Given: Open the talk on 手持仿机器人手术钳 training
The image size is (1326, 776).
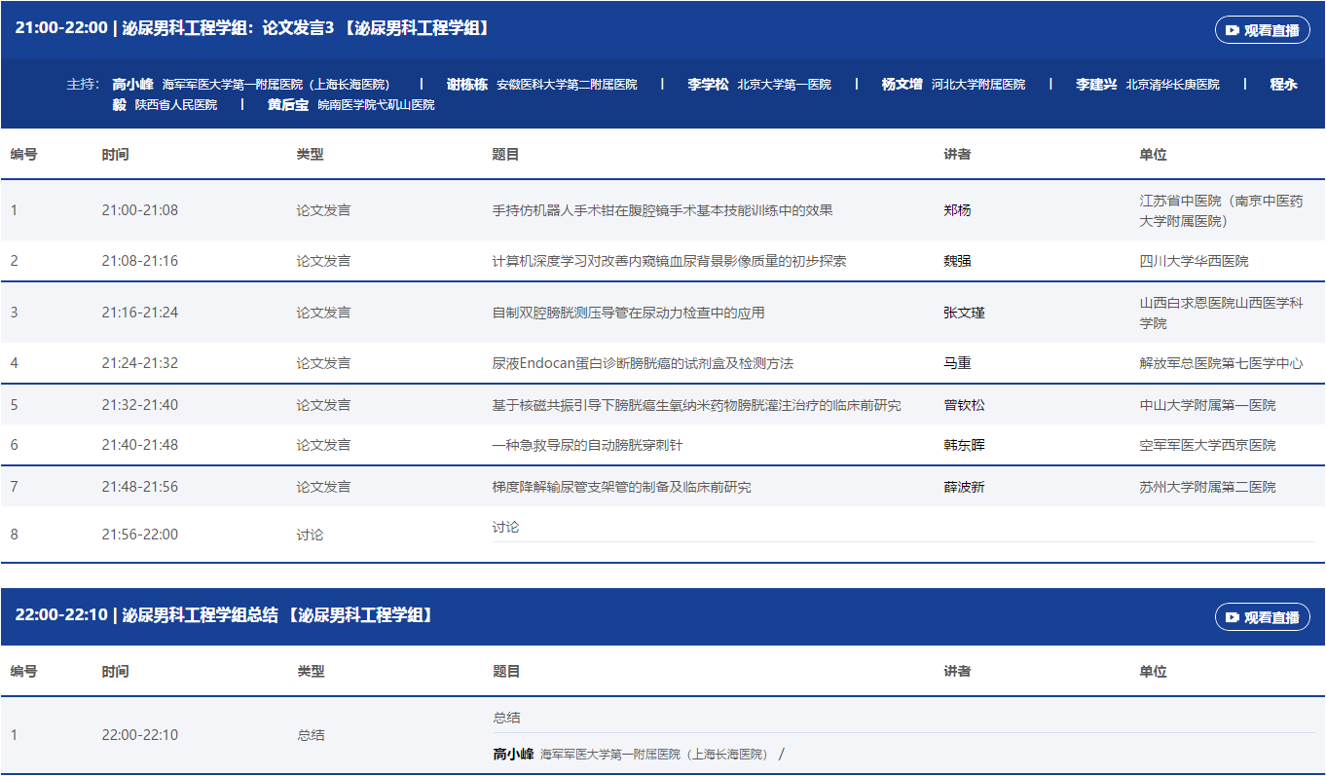Looking at the screenshot, I should pyautogui.click(x=662, y=210).
